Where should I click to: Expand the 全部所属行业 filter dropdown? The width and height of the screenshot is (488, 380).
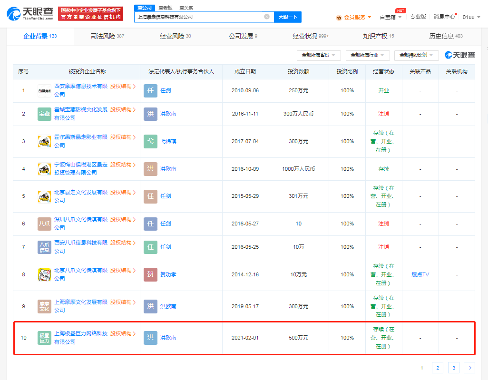pos(368,55)
